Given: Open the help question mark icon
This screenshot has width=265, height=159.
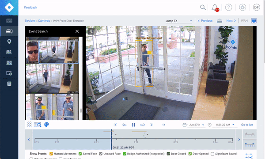Looking at the screenshot, I should pos(228,8).
